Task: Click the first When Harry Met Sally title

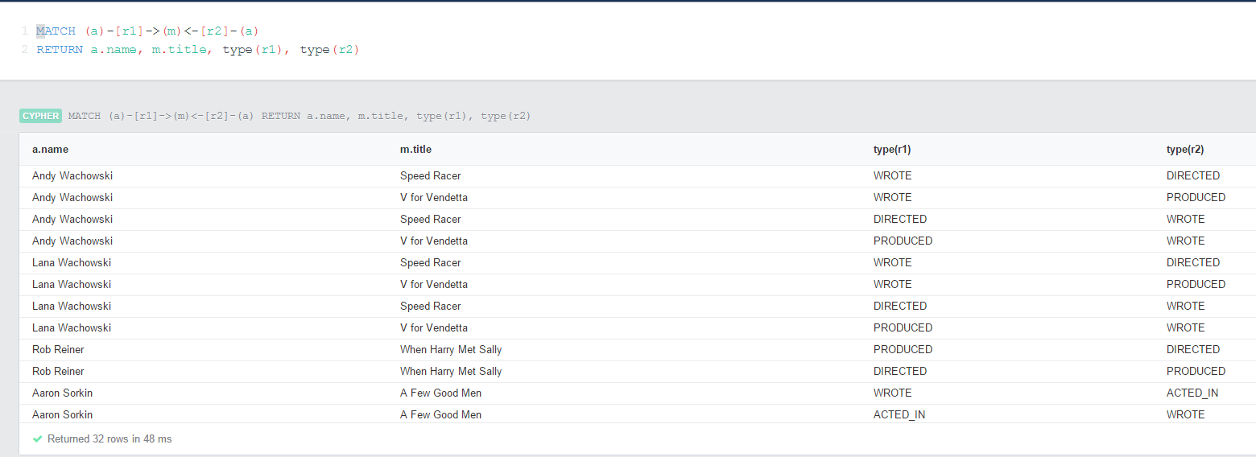Action: [451, 349]
